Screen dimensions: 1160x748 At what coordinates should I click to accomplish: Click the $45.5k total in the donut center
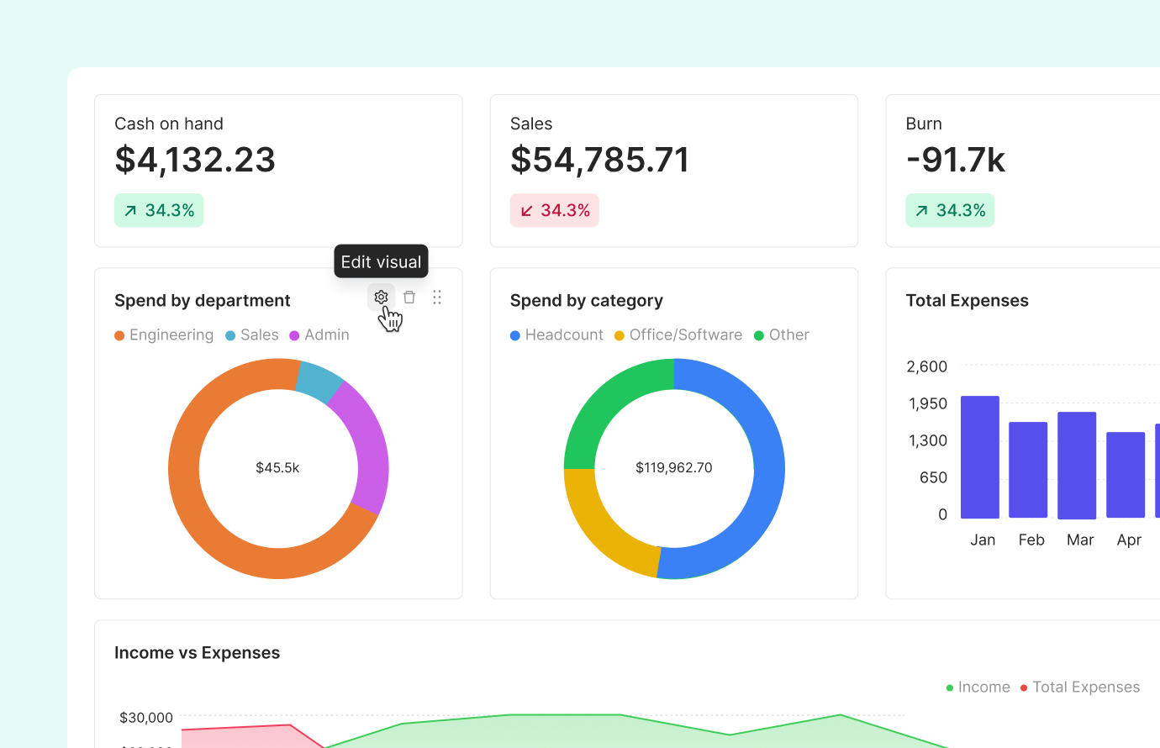click(278, 467)
